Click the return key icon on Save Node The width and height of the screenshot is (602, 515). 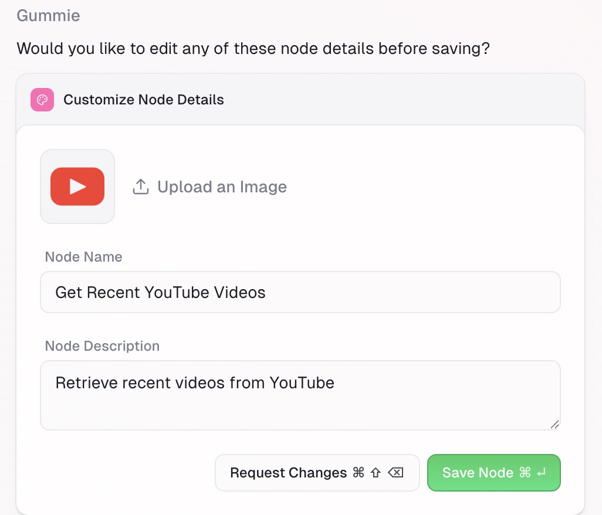coord(541,472)
